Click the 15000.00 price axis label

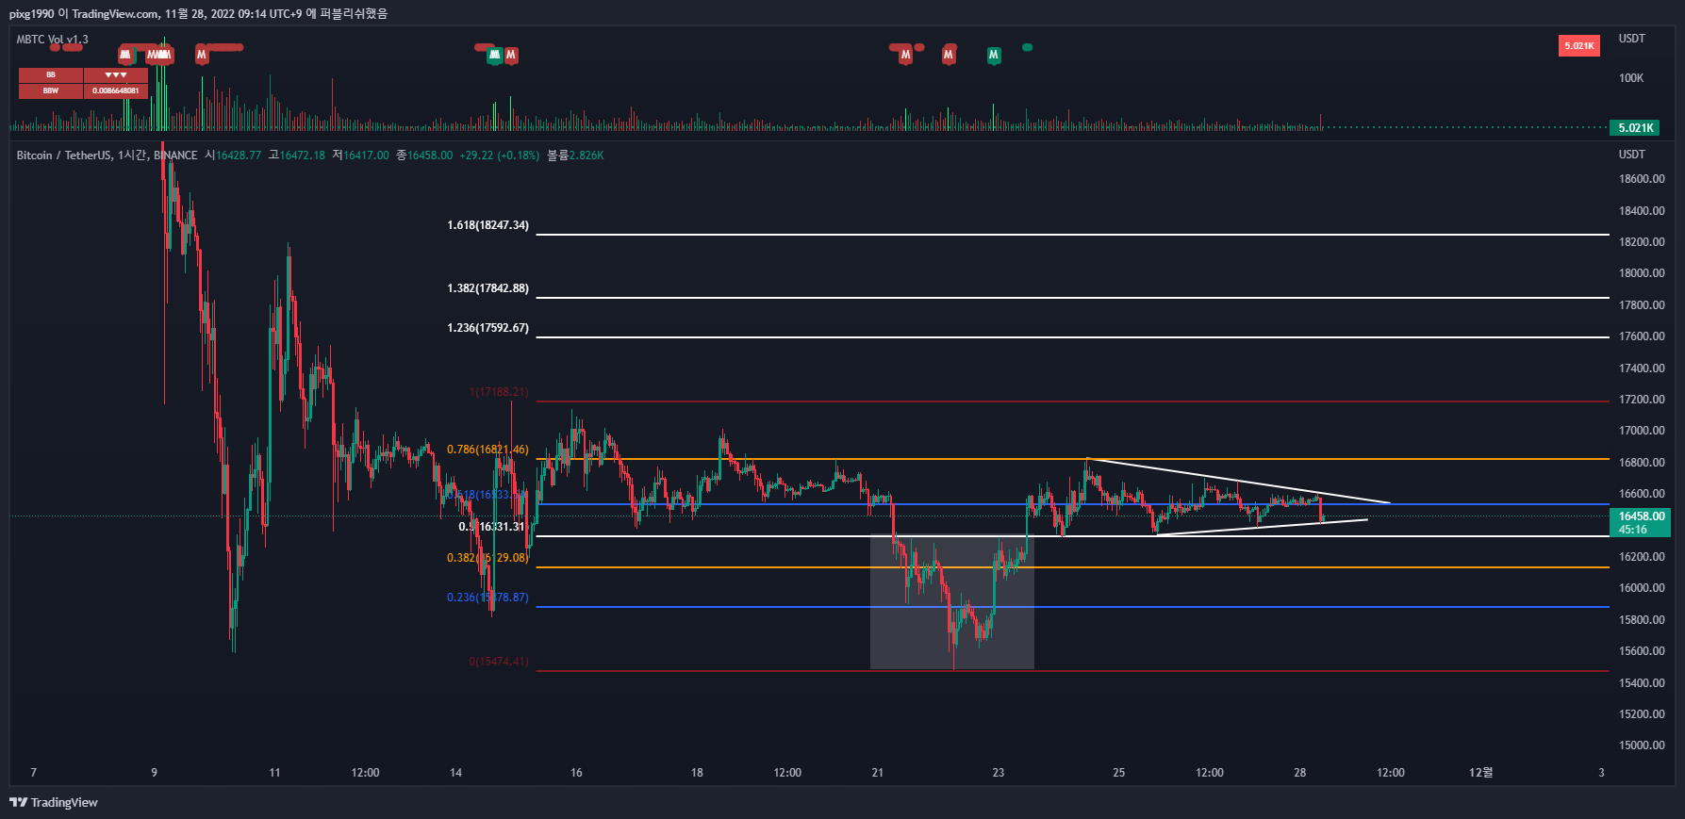tap(1642, 745)
